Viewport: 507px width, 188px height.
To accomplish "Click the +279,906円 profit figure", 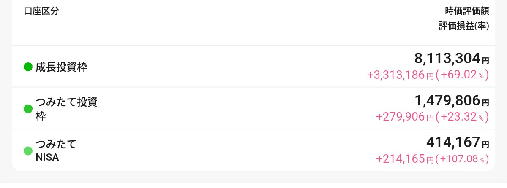I will [405, 117].
